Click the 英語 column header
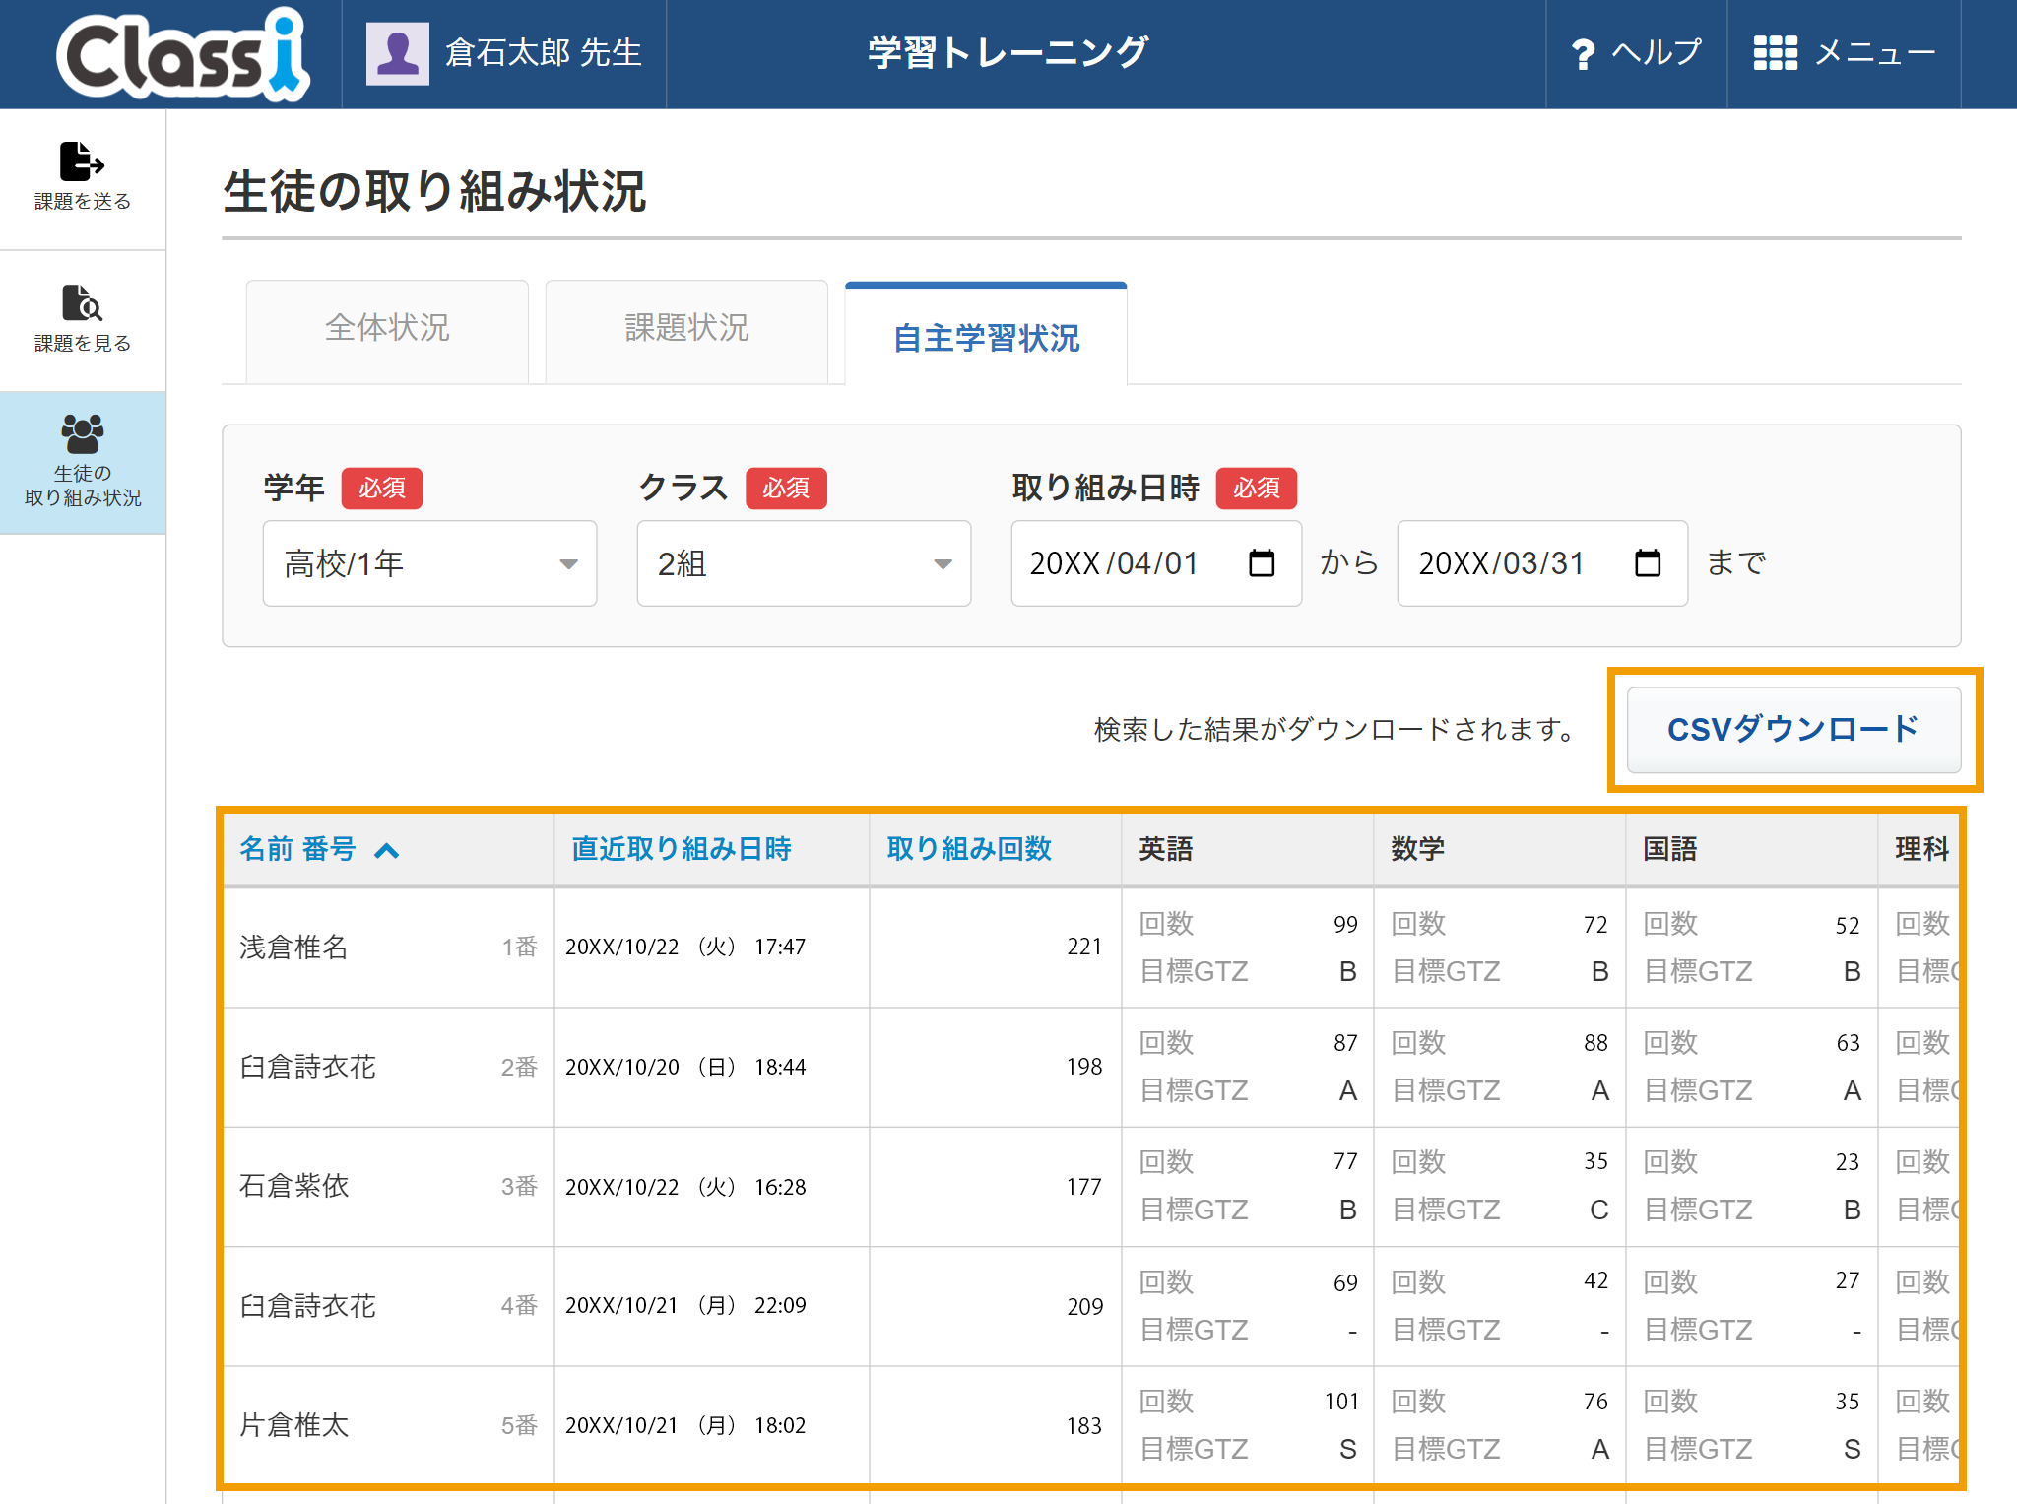 (x=1166, y=849)
